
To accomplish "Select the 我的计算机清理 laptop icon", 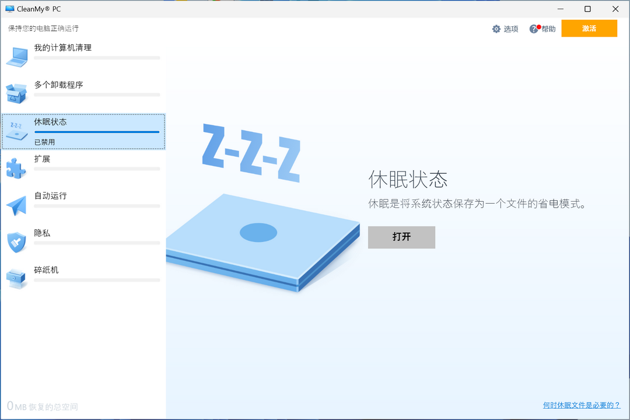I will point(17,55).
